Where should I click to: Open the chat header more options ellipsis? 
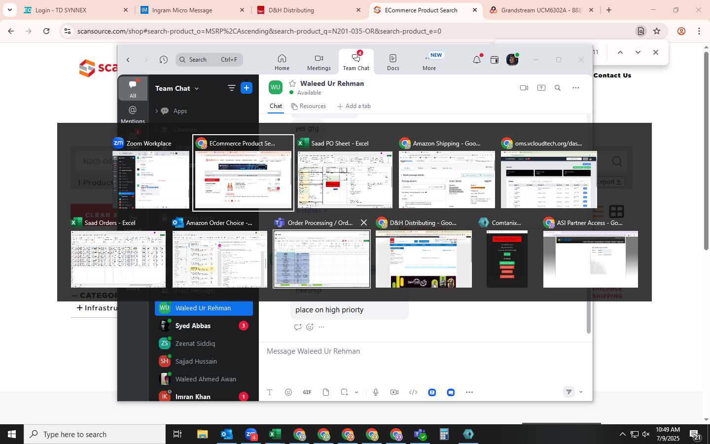[x=575, y=88]
